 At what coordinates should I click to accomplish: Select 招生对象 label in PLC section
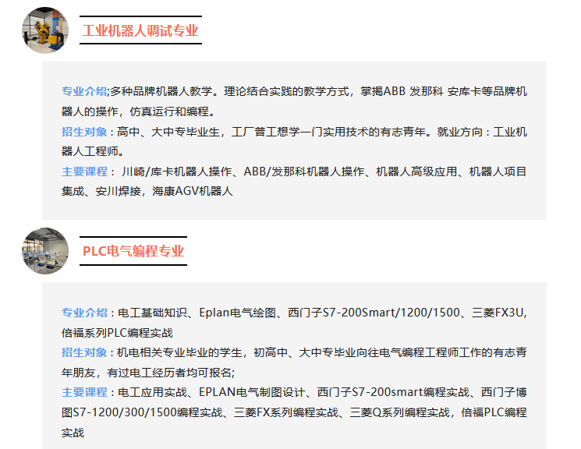point(84,352)
